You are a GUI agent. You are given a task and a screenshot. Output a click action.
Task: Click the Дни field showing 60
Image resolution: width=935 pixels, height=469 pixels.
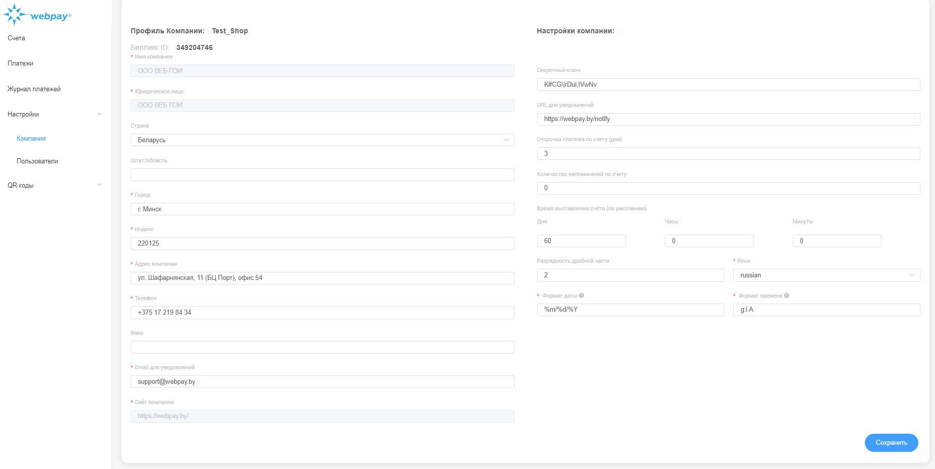[x=581, y=241]
